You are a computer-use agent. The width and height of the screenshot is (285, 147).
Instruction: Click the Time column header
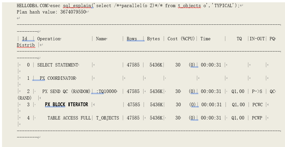coord(206,39)
